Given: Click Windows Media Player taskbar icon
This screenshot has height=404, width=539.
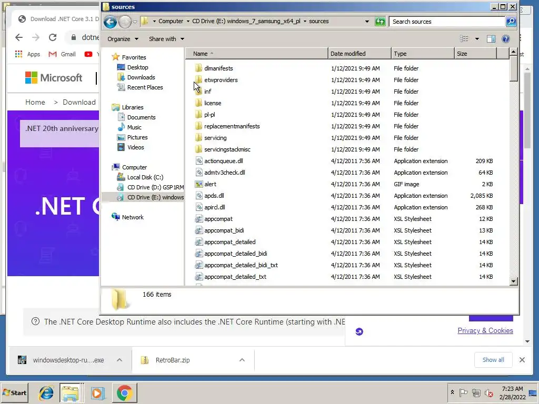Looking at the screenshot, I should 97,393.
